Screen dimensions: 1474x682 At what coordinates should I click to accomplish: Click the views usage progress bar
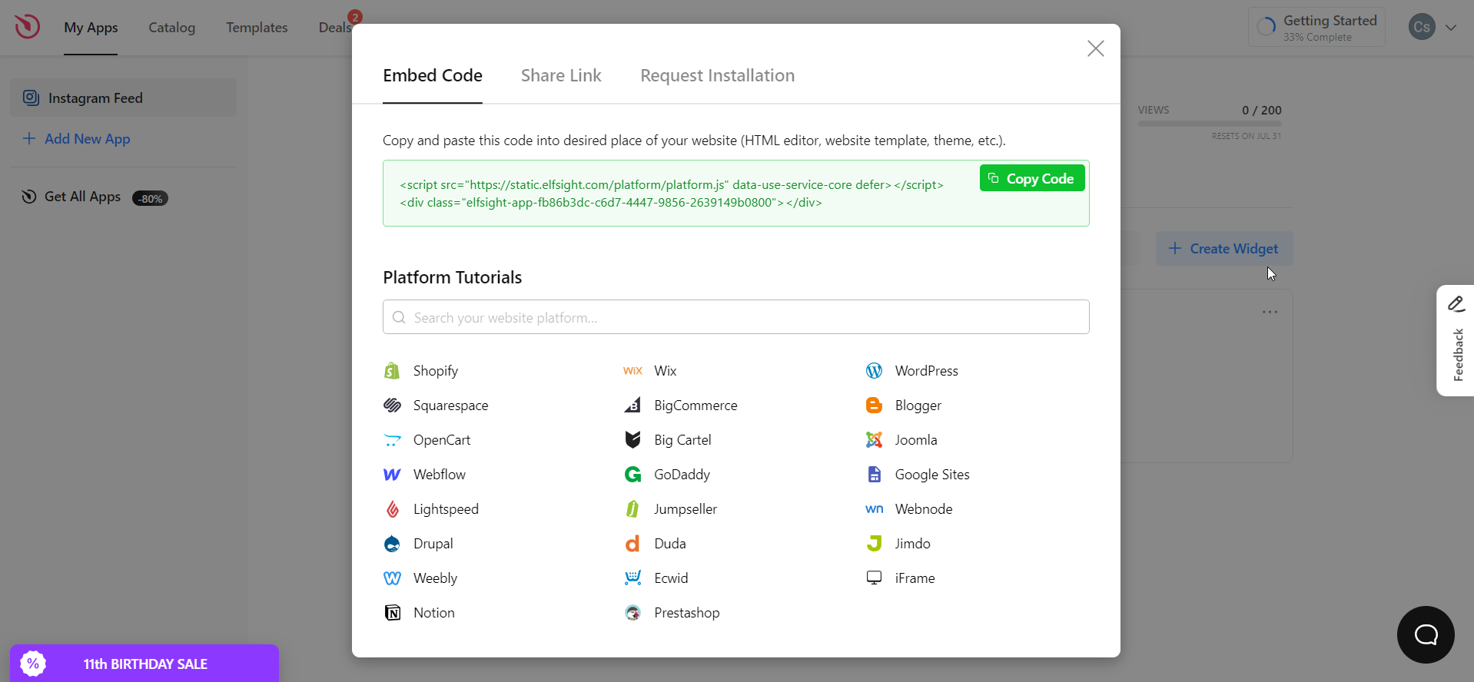(x=1210, y=123)
